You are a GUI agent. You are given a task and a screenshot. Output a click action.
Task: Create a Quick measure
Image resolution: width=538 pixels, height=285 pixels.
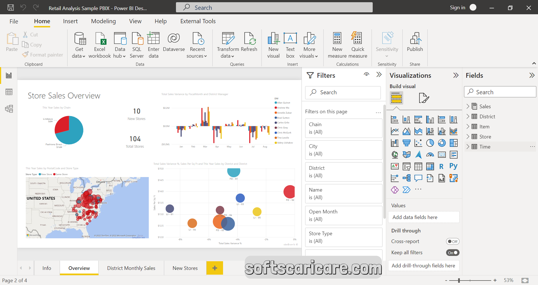click(358, 45)
